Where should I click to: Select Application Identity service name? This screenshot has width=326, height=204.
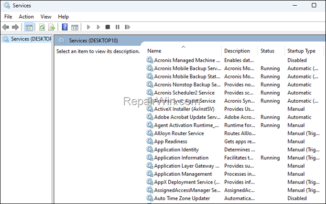[176, 150]
